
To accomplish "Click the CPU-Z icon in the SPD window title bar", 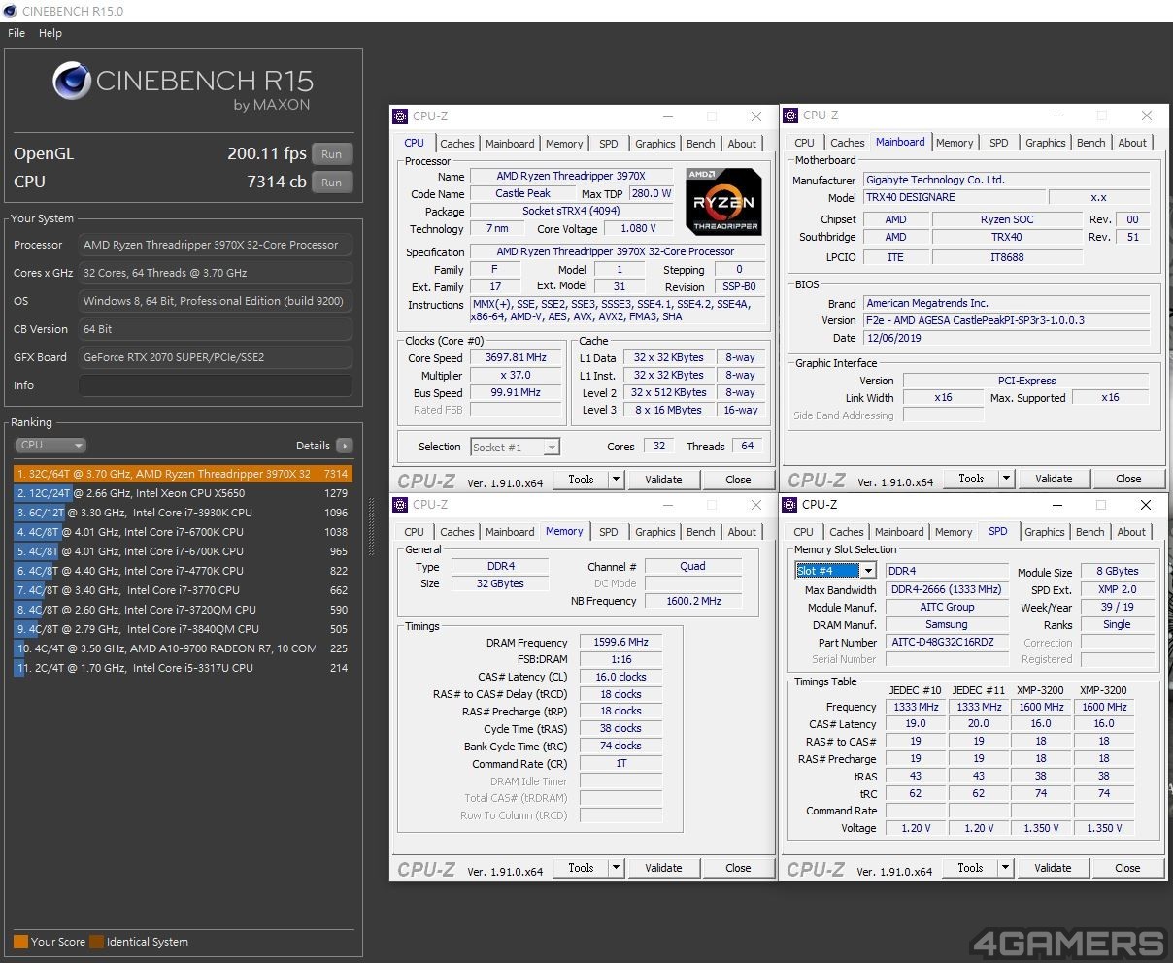I will (x=789, y=505).
